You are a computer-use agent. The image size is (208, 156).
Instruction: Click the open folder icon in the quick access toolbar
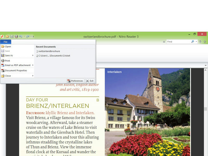tap(8, 36)
